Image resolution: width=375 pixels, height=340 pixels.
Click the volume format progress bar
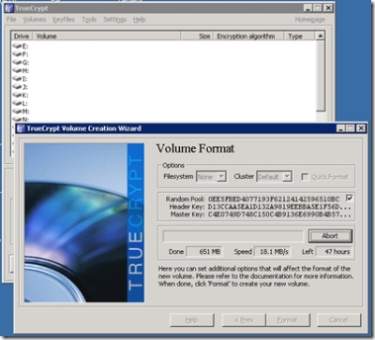(x=232, y=236)
